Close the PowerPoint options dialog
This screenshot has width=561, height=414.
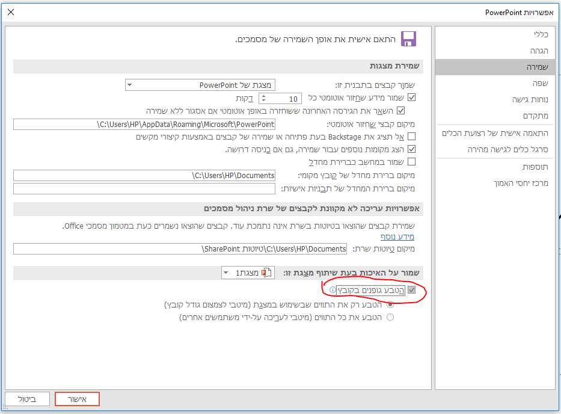[x=11, y=12]
